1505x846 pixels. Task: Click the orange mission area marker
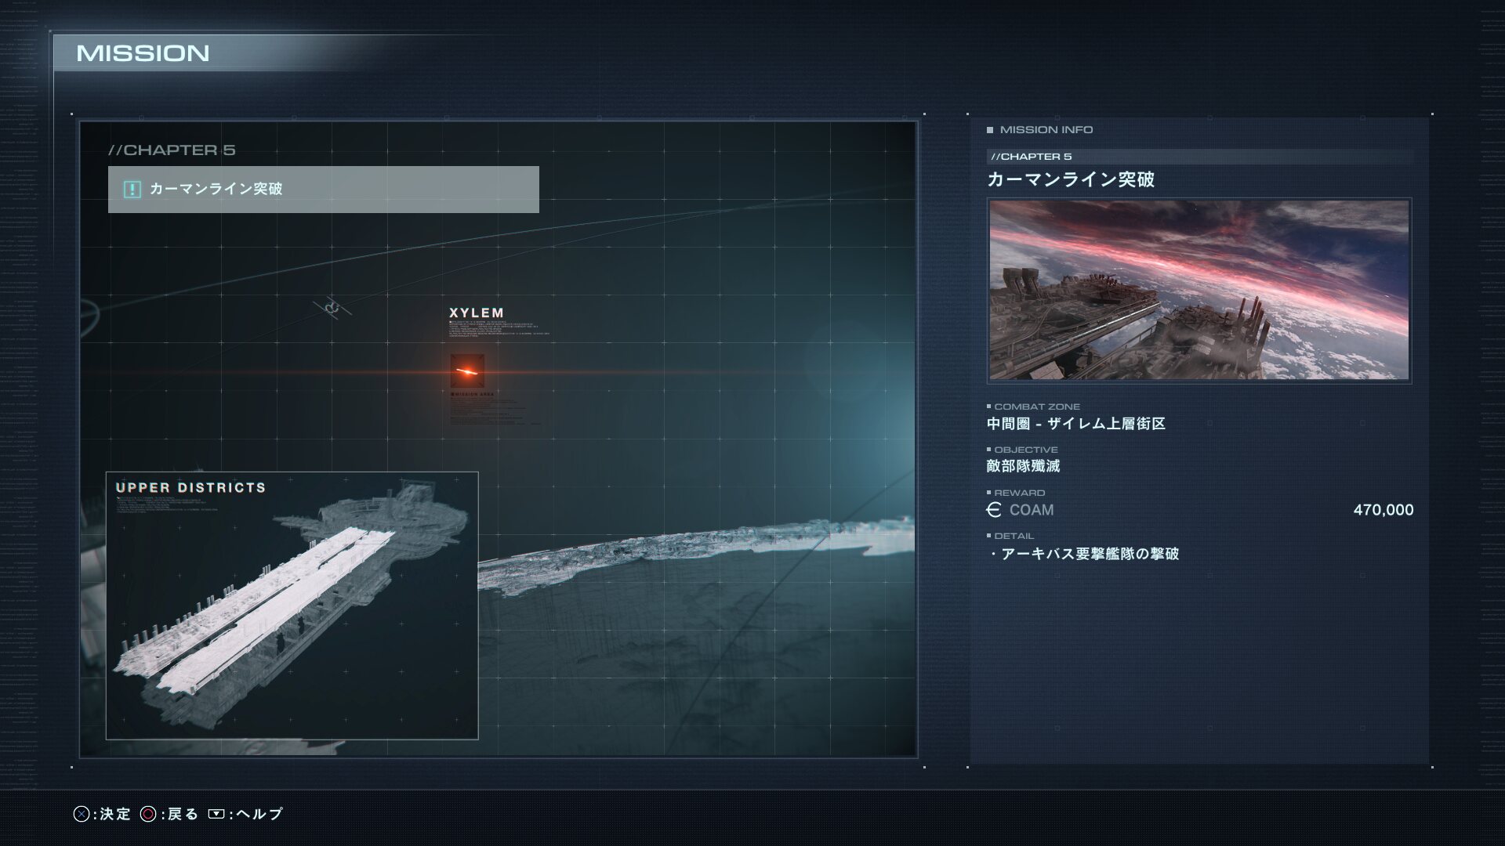click(x=467, y=371)
